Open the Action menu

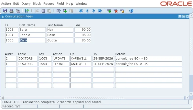(x=6, y=4)
